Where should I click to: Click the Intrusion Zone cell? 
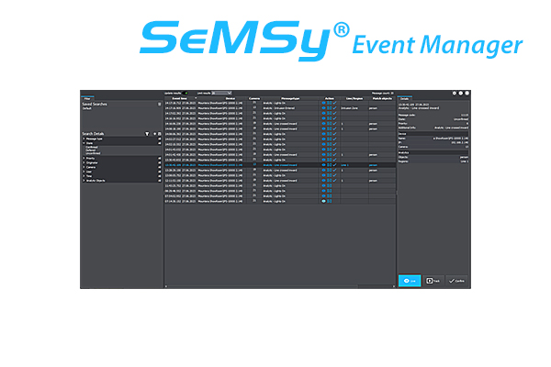(x=349, y=108)
